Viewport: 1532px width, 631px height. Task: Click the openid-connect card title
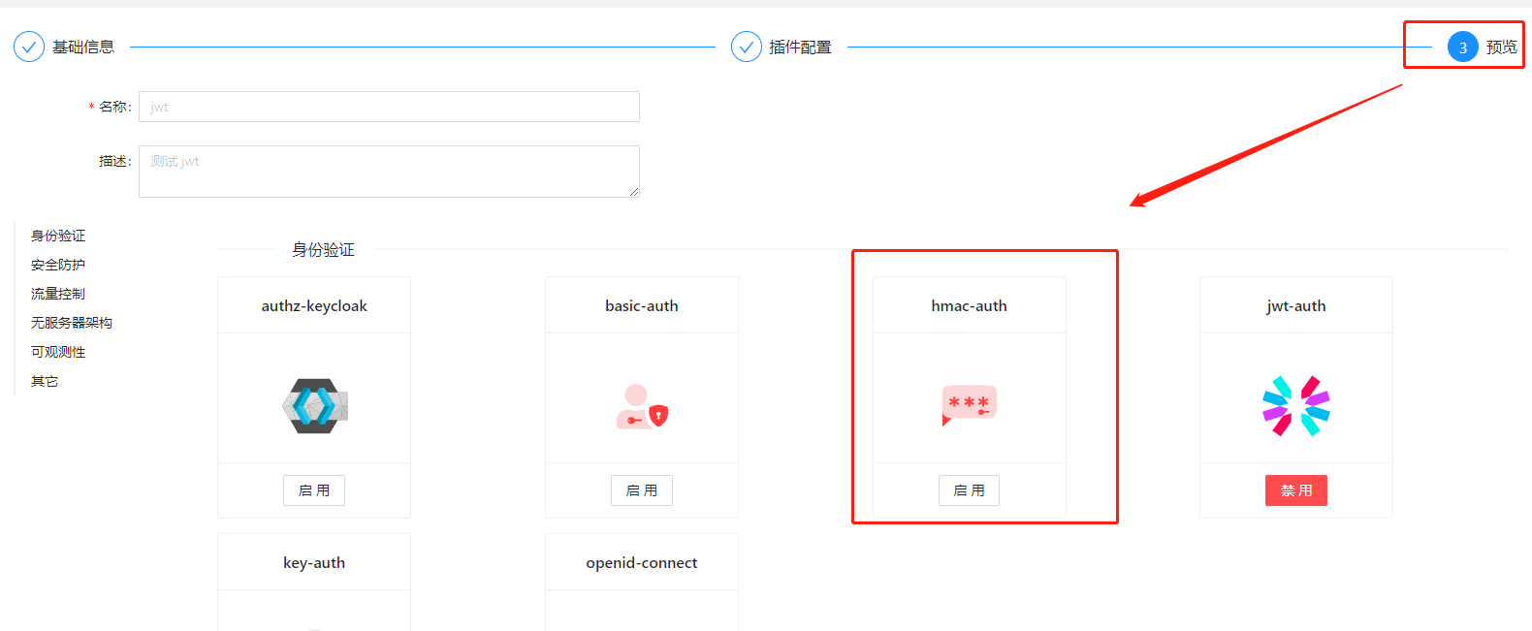(642, 563)
